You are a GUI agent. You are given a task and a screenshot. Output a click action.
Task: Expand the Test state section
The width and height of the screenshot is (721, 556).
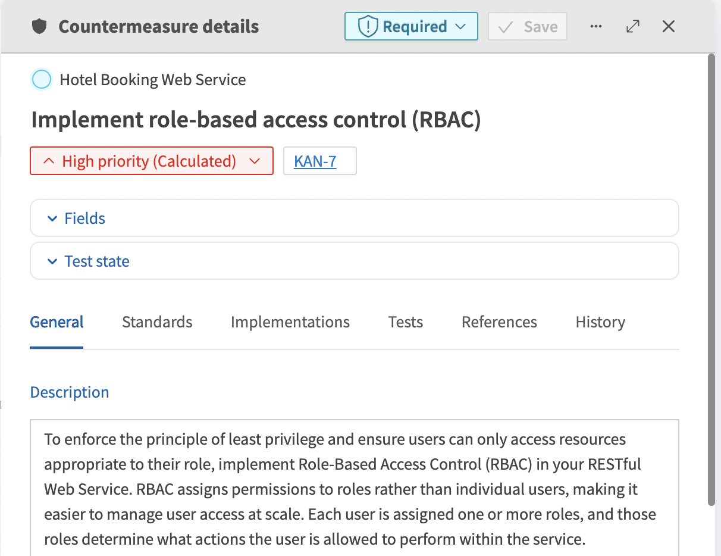[x=97, y=261]
